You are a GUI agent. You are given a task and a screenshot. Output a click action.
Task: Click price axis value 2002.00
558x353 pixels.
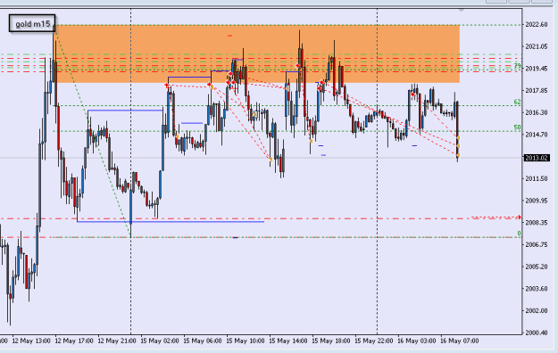[537, 311]
